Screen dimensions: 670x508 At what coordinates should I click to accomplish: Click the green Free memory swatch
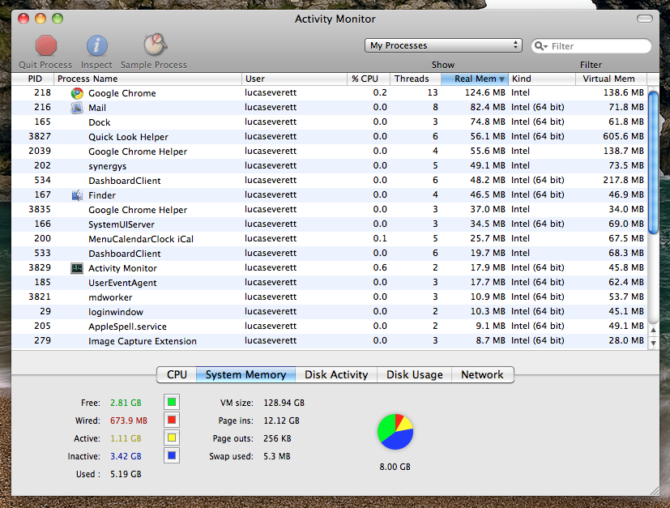tap(172, 402)
